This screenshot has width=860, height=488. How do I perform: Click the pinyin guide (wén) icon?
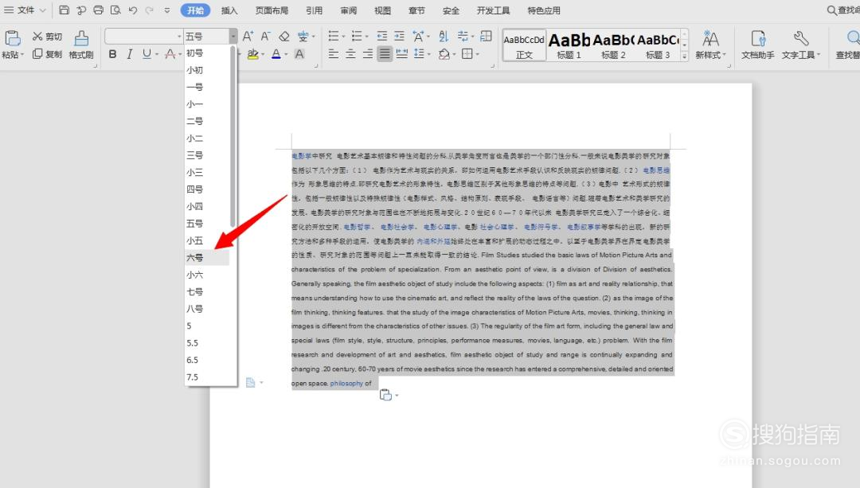tap(303, 36)
